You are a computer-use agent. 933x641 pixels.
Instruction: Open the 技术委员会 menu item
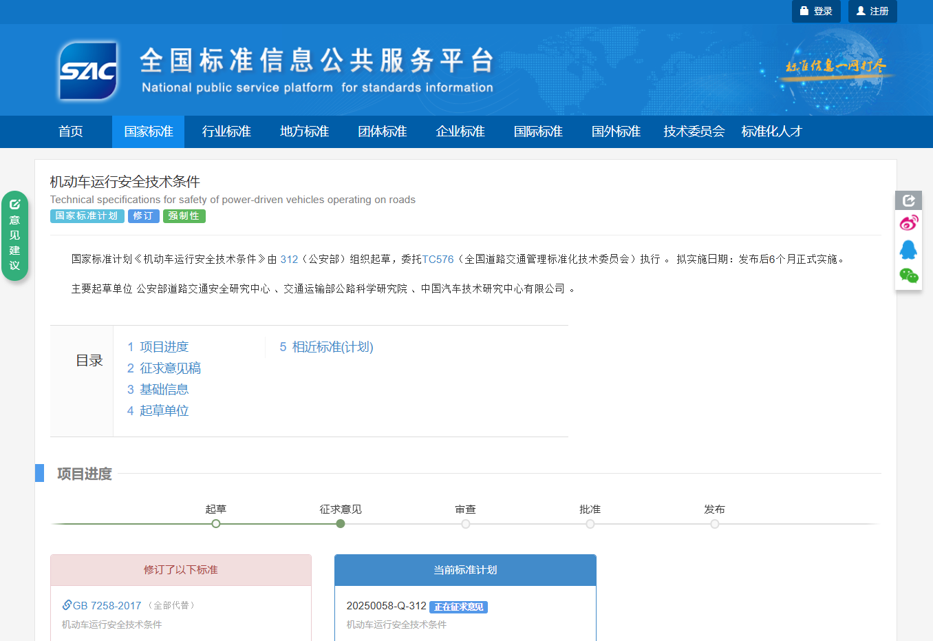[x=694, y=132]
